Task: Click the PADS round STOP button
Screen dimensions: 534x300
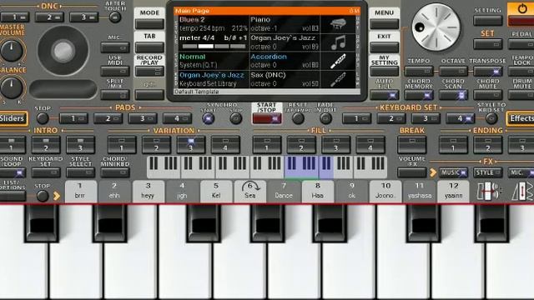Action: coord(43,118)
